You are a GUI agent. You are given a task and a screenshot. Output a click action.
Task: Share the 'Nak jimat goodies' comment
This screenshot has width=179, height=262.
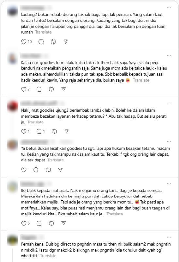[67, 132]
